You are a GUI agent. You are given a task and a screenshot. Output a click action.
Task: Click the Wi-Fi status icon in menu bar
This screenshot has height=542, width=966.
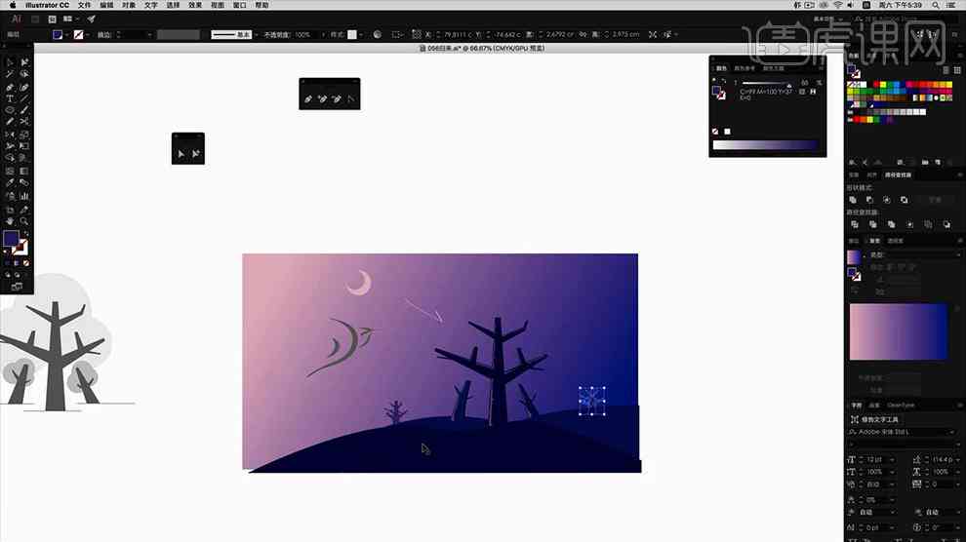pyautogui.click(x=838, y=5)
